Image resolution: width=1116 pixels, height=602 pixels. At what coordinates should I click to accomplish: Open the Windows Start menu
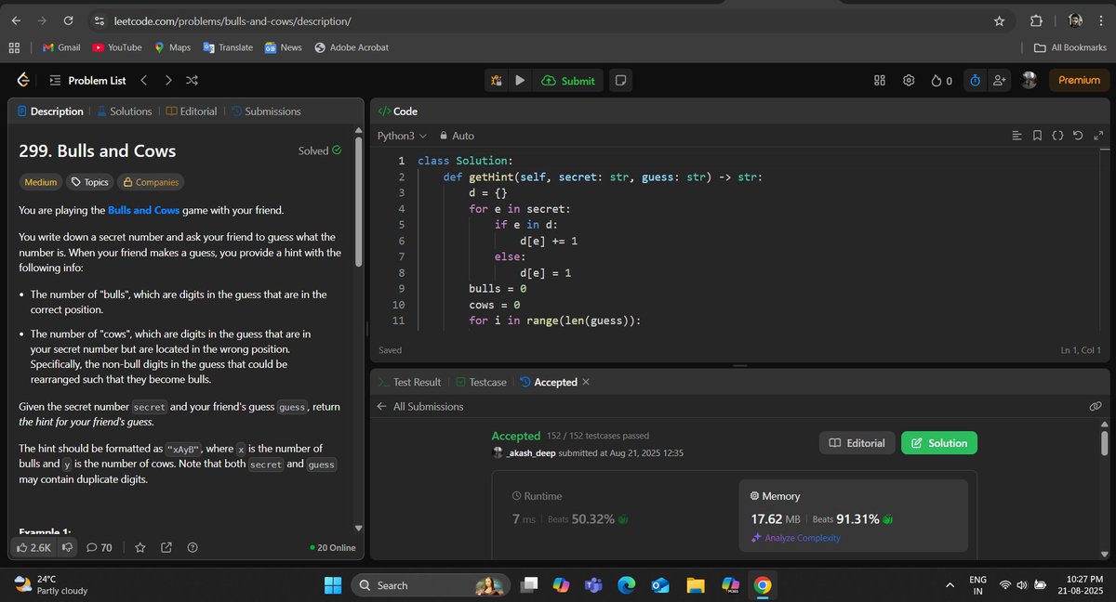[x=333, y=585]
